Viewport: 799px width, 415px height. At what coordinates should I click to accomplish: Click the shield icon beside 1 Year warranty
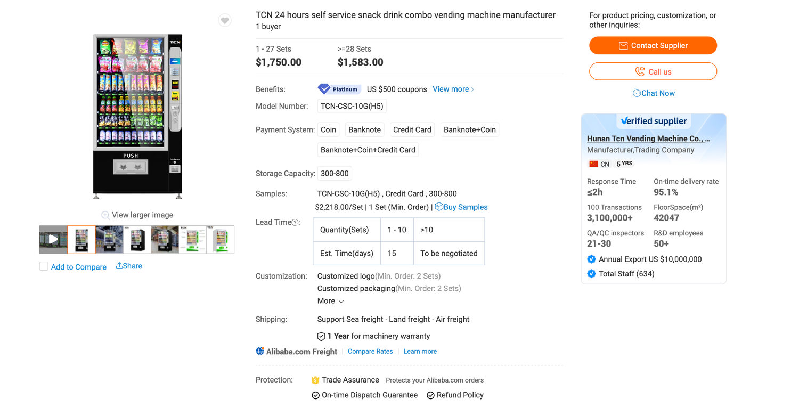pos(321,337)
